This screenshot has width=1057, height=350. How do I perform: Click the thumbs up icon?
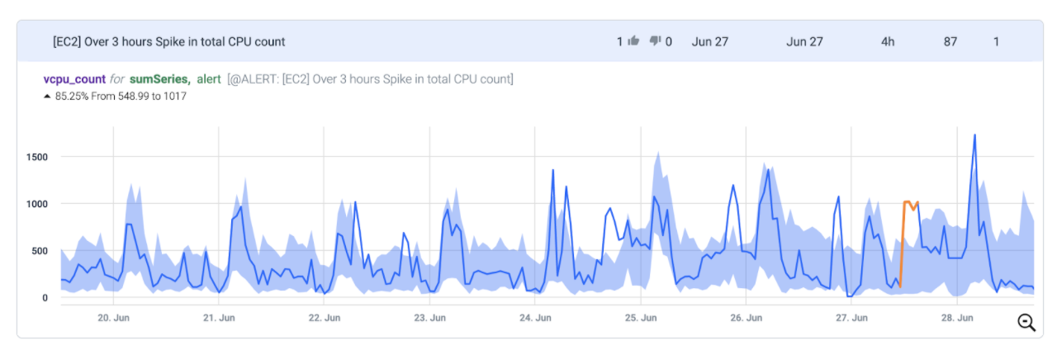pos(634,41)
